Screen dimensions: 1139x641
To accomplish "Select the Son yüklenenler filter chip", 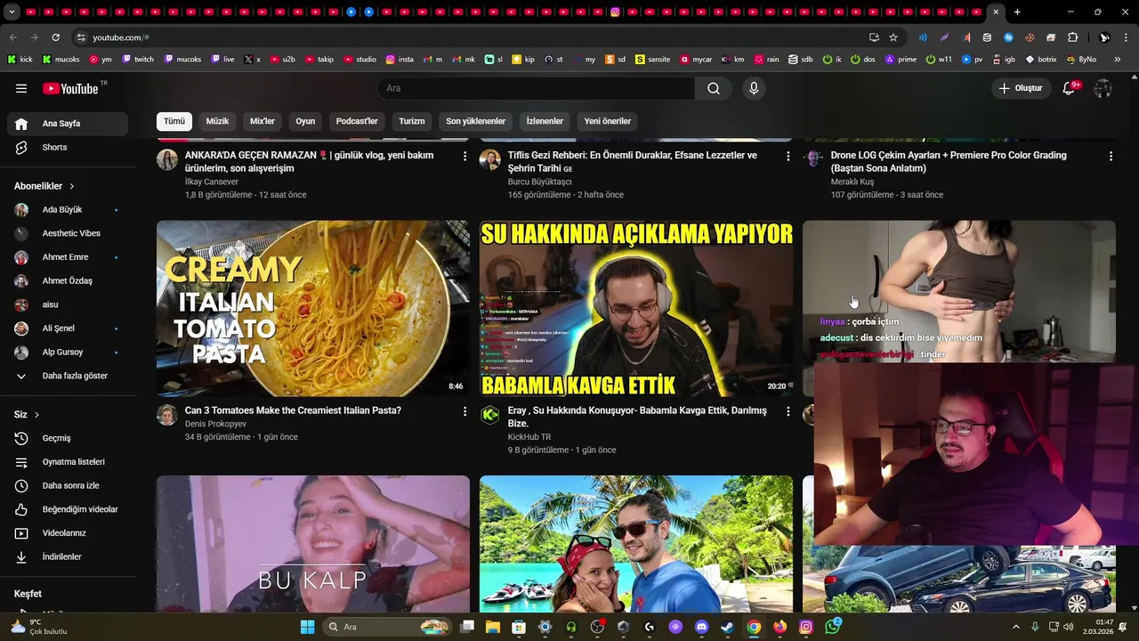I will (x=475, y=121).
